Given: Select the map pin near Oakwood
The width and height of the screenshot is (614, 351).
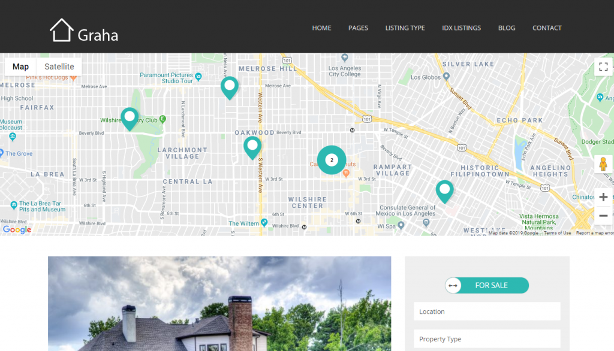Looking at the screenshot, I should point(252,146).
